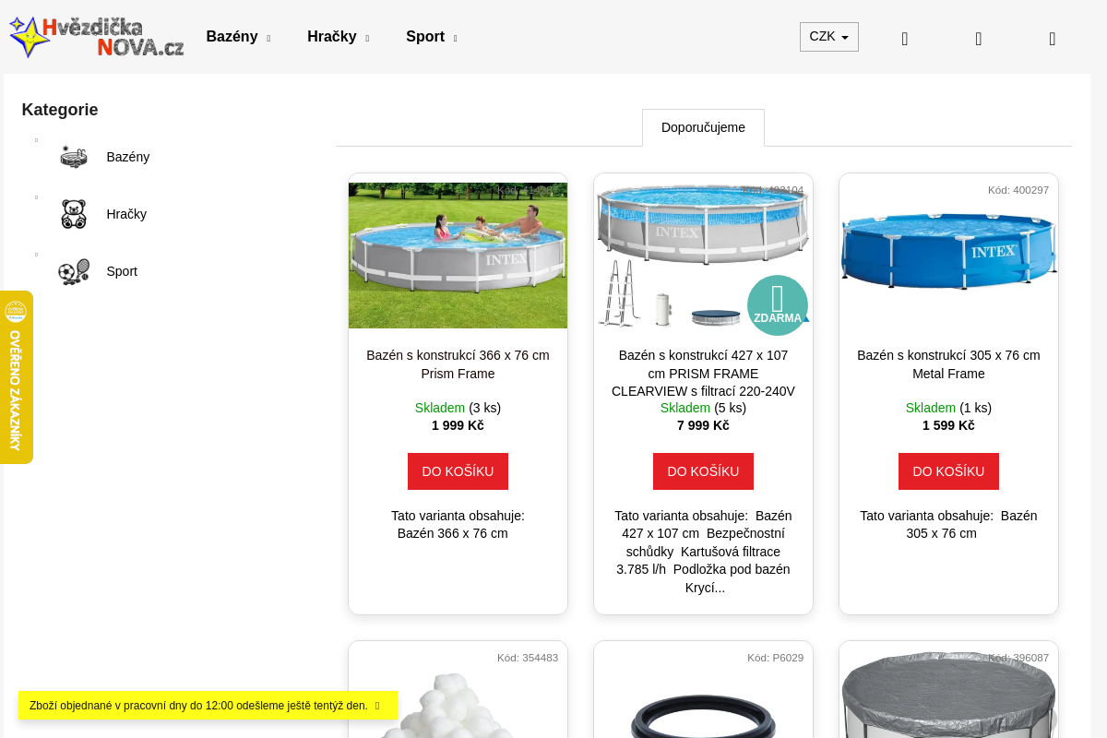This screenshot has width=1107, height=738.
Task: Click the stock label Skladem (3 ks)
Action: pyautogui.click(x=458, y=408)
